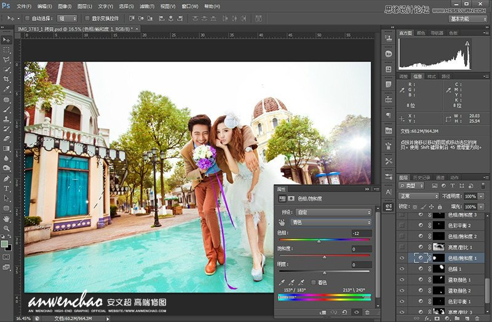Click the 16.45% zoom level field
The image size is (492, 322).
coord(23,318)
